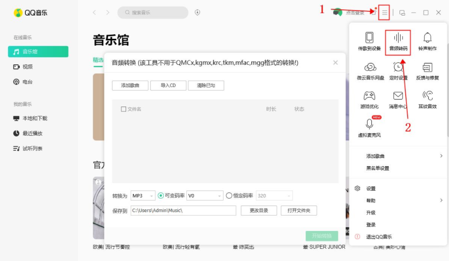The image size is (449, 261).
Task: Click the 搜索音乐 search field
Action: tap(152, 13)
